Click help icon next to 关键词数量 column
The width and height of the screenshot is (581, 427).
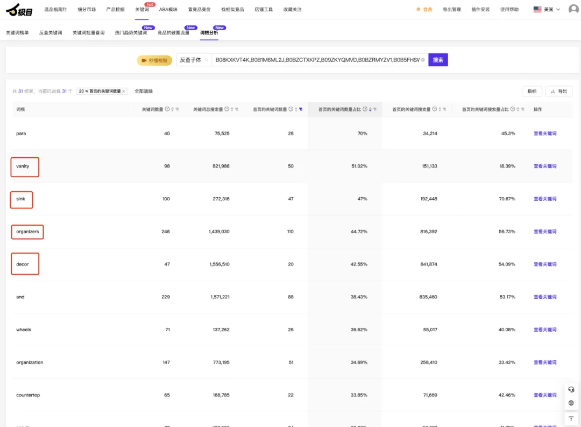(x=167, y=109)
